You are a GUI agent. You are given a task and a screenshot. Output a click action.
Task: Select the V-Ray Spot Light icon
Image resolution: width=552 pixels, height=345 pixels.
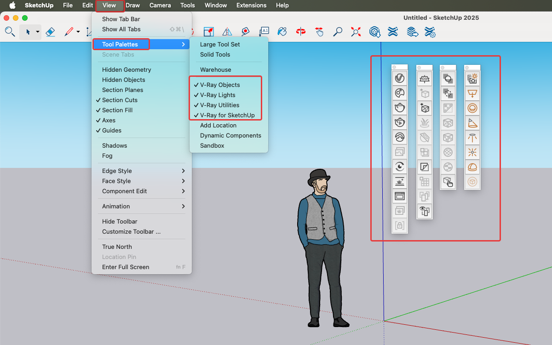(472, 123)
